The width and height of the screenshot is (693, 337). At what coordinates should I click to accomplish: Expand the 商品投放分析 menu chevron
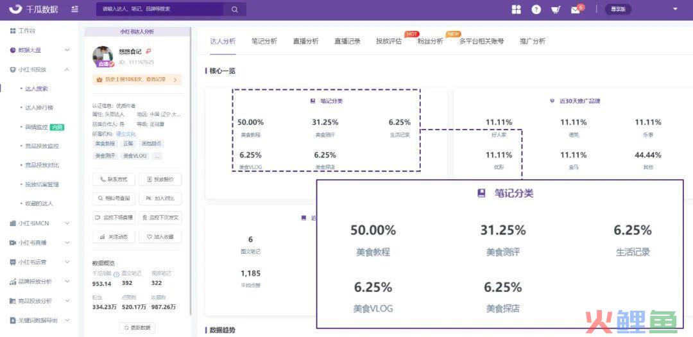(67, 301)
